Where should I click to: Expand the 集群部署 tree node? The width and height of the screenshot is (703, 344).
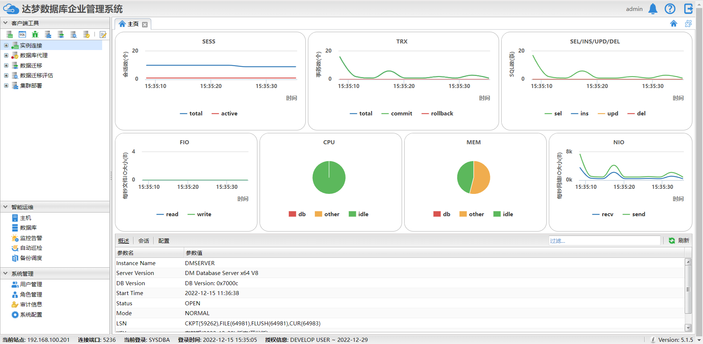click(x=6, y=86)
